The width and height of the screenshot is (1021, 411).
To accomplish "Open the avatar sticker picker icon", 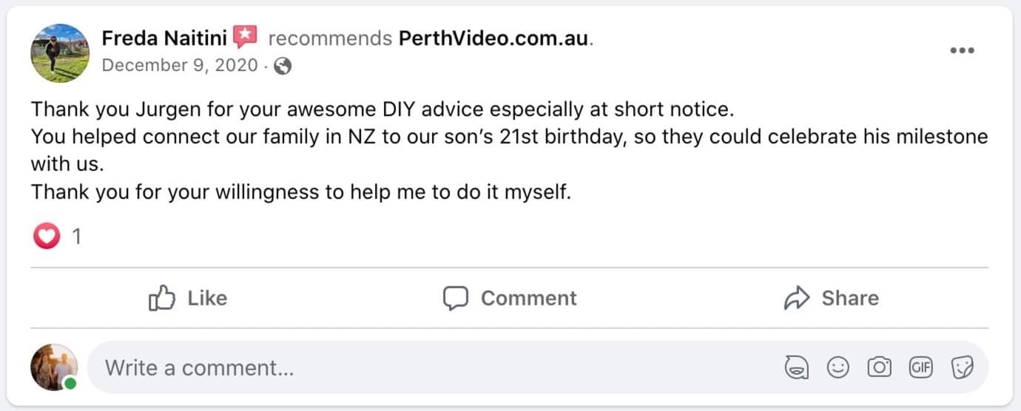I will pyautogui.click(x=797, y=367).
